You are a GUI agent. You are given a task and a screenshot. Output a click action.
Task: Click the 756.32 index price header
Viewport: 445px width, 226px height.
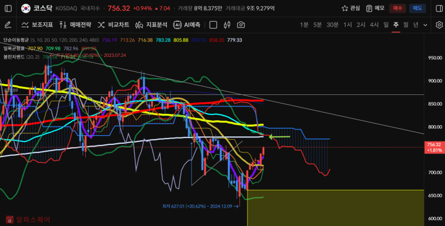[119, 8]
